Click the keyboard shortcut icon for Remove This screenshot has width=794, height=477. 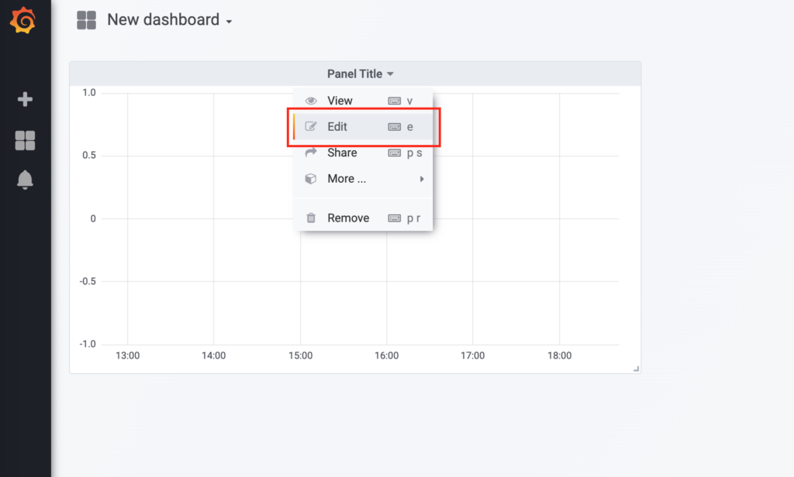(x=395, y=218)
